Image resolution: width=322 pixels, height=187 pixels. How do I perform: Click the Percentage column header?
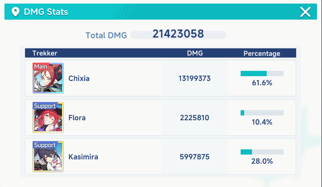(x=262, y=54)
